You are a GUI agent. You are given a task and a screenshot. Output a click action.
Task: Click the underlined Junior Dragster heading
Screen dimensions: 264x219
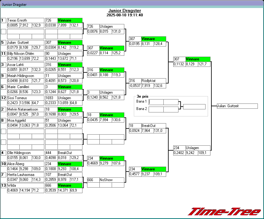coord(125,10)
